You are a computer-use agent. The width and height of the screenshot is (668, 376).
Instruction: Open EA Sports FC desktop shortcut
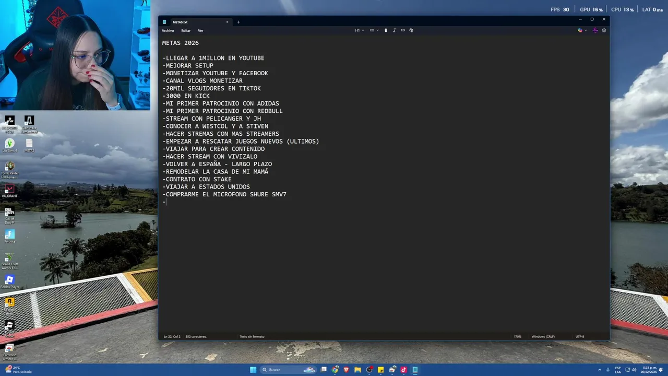pyautogui.click(x=9, y=123)
